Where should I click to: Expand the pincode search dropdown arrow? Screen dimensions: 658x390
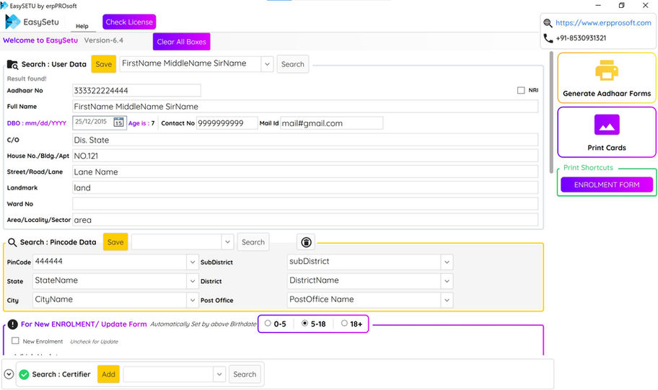click(227, 242)
